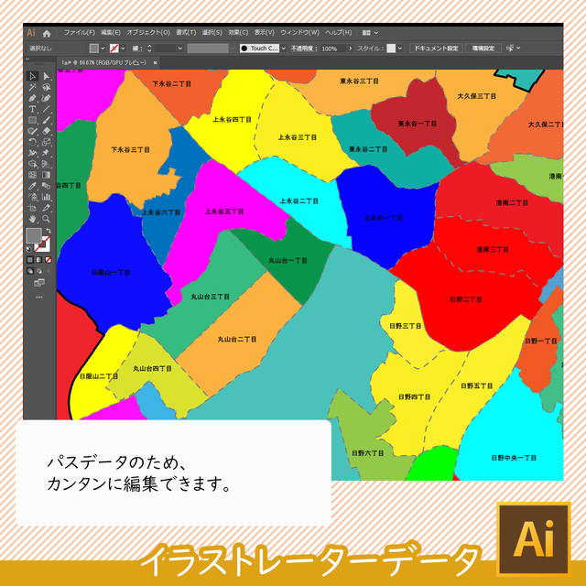
Task: Expand the stroke weight dropdown
Action: click(180, 49)
